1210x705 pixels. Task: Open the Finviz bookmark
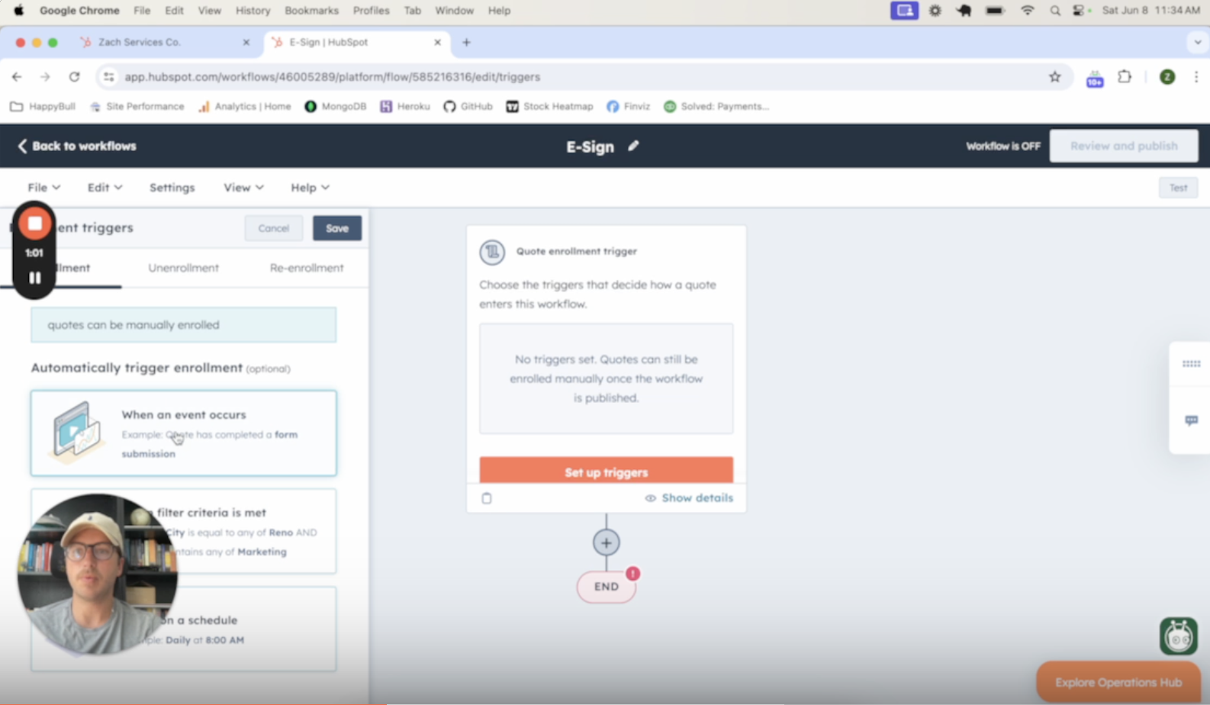pos(629,106)
